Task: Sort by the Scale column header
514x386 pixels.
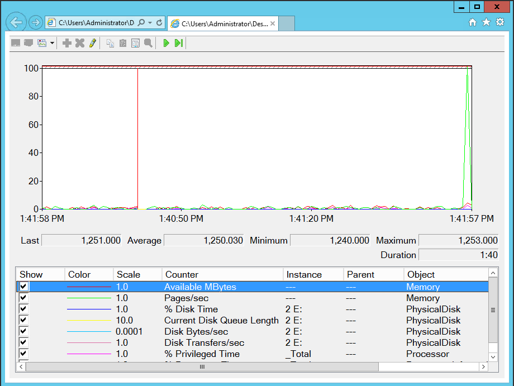Action: 137,274
